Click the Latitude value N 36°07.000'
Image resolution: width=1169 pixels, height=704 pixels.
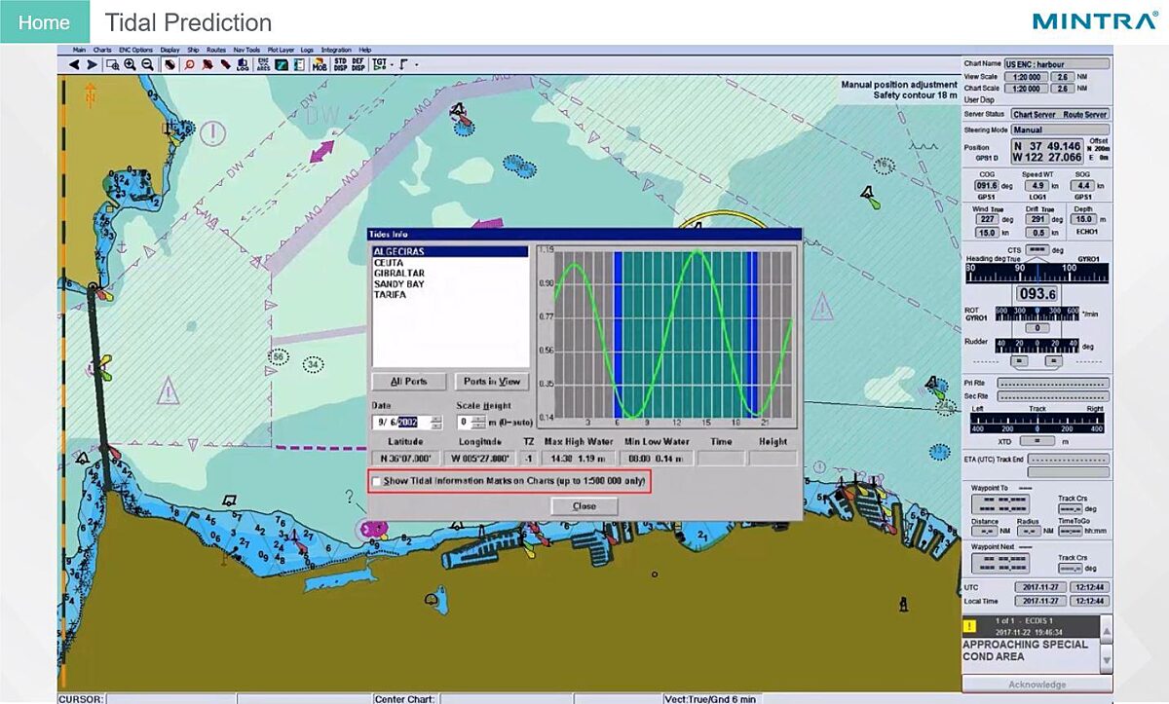coord(405,459)
